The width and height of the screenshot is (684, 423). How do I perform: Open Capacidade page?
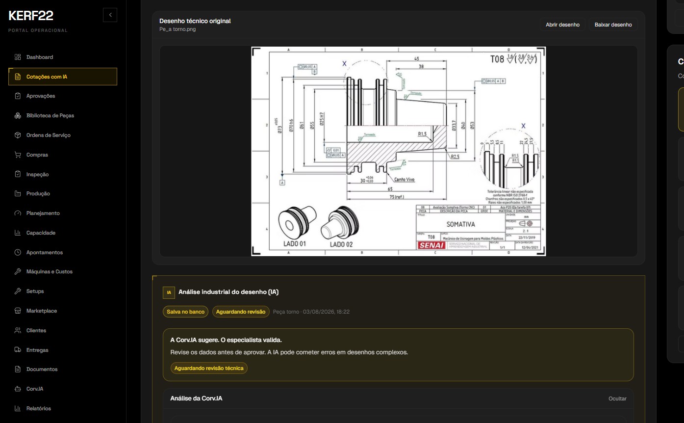pos(63,233)
